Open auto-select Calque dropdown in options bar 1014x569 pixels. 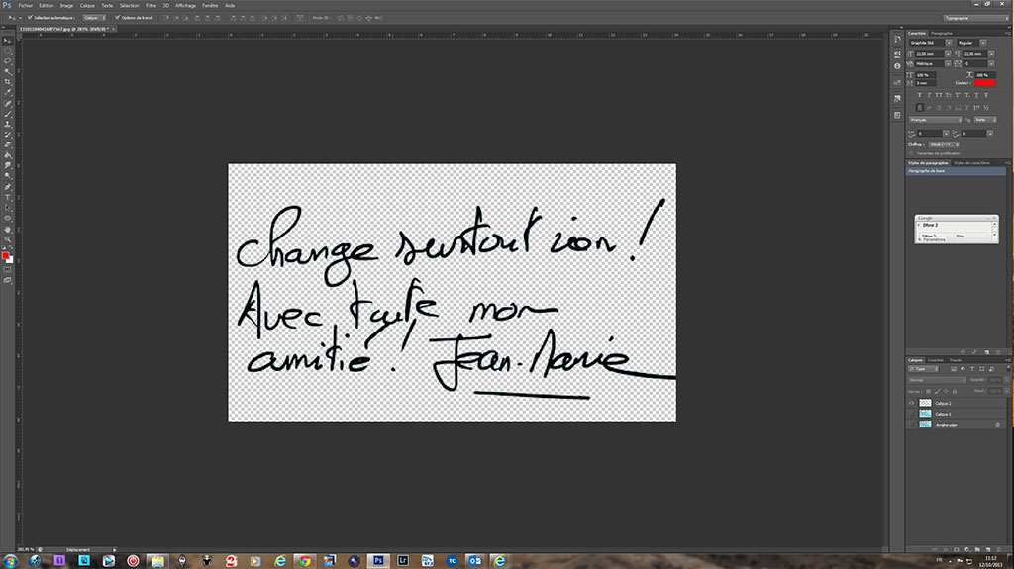(94, 18)
